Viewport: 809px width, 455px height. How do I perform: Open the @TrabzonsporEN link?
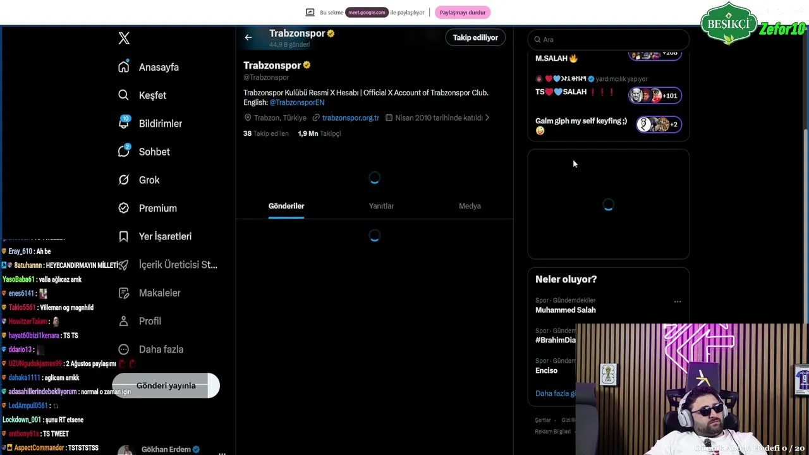pyautogui.click(x=297, y=102)
